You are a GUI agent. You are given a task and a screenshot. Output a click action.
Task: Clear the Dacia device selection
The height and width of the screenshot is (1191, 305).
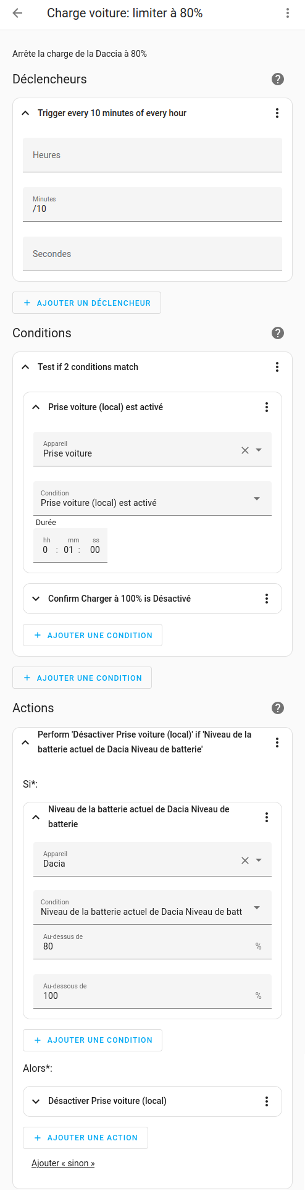tap(245, 861)
